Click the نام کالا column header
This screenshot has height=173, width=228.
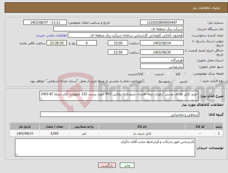pyautogui.click(x=142, y=126)
